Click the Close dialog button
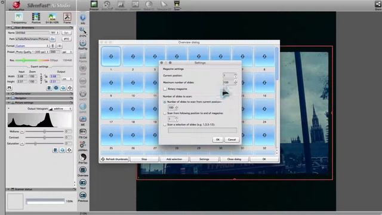The width and height of the screenshot is (382, 215). 234,159
